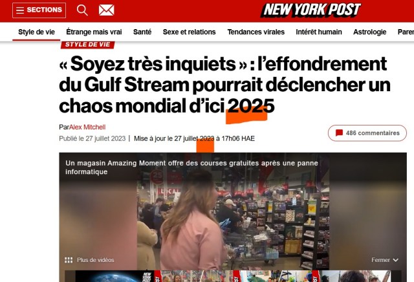Image resolution: width=414 pixels, height=282 pixels.
Task: Select the Style de vie tab
Action: coord(36,32)
